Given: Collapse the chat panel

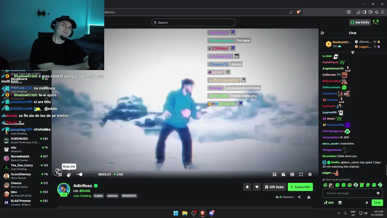Looking at the screenshot, I should 322,33.
